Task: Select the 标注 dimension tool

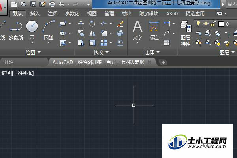Action: pos(154,30)
